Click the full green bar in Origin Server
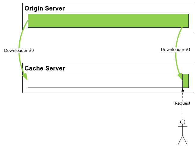This screenshot has height=149, width=196. (108, 21)
